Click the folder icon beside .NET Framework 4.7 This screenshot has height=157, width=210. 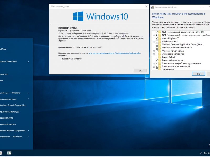pos(160,35)
